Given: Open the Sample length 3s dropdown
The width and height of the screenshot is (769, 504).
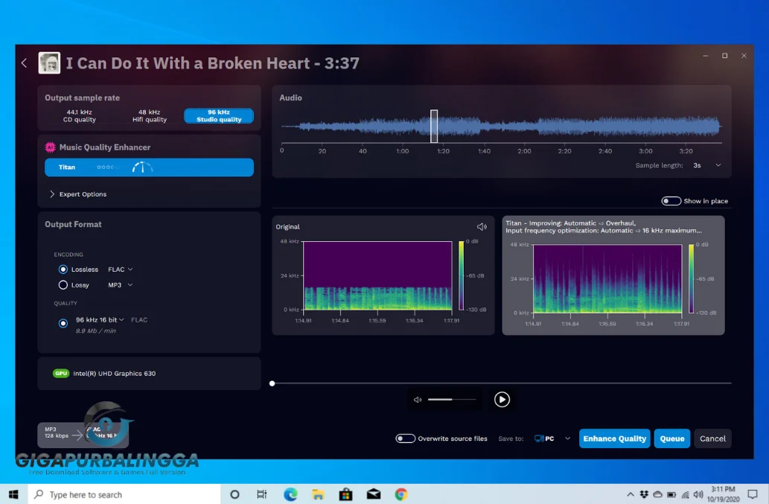Looking at the screenshot, I should pos(706,165).
